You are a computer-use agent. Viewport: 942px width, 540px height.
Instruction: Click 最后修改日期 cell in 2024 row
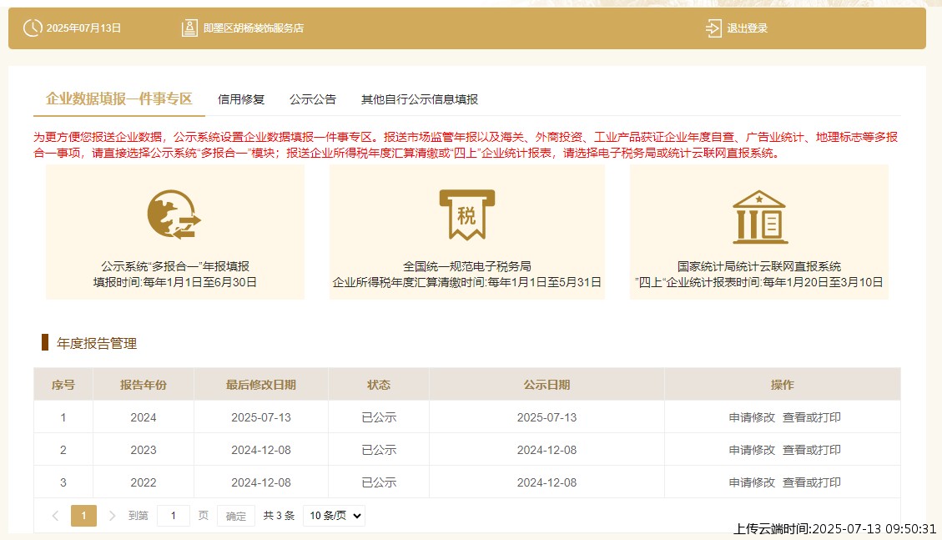(x=260, y=417)
